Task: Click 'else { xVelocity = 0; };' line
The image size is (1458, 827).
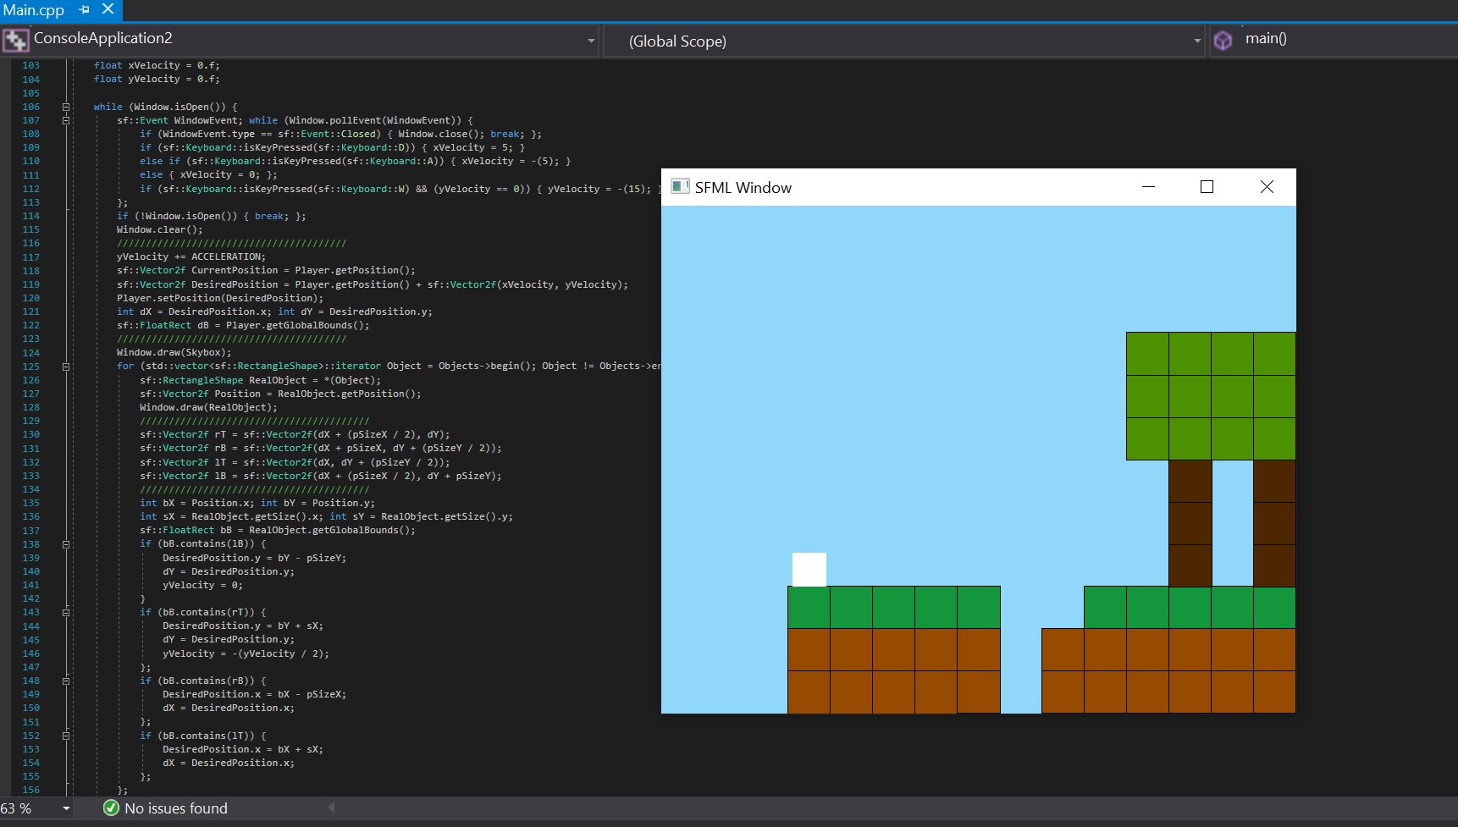Action: point(208,174)
